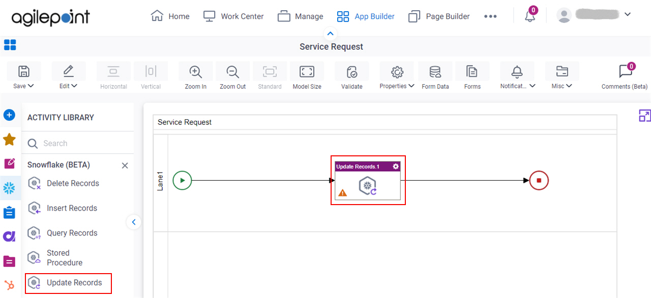
Task: Click the user avatar icon
Action: pyautogui.click(x=564, y=15)
